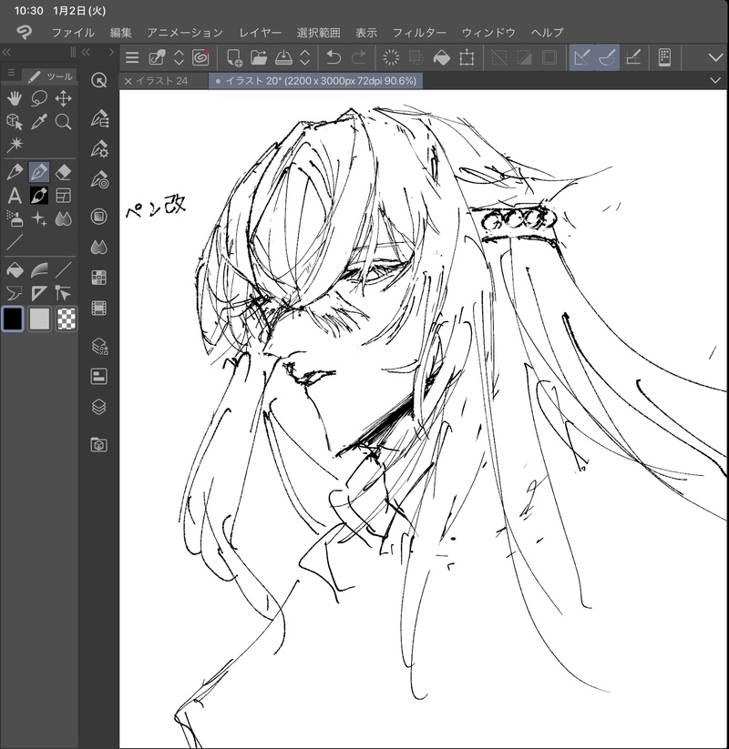Viewport: 729px width, 749px height.
Task: Select the Frame border panel tool
Action: click(x=63, y=196)
